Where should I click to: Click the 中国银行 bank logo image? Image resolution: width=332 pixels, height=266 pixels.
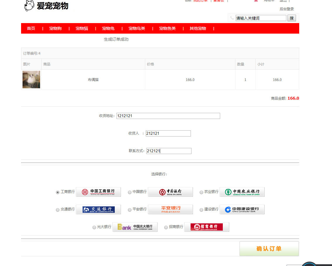pos(170,192)
